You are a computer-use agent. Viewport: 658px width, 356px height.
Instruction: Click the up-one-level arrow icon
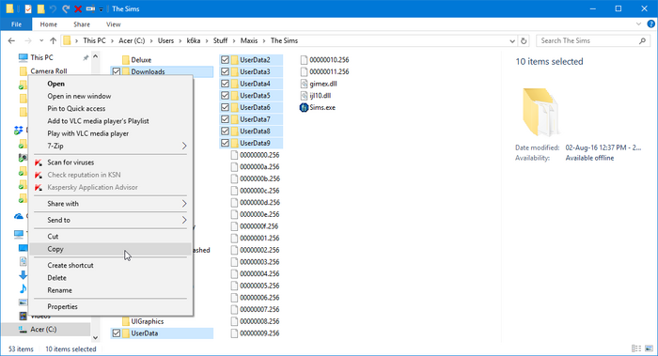click(53, 40)
